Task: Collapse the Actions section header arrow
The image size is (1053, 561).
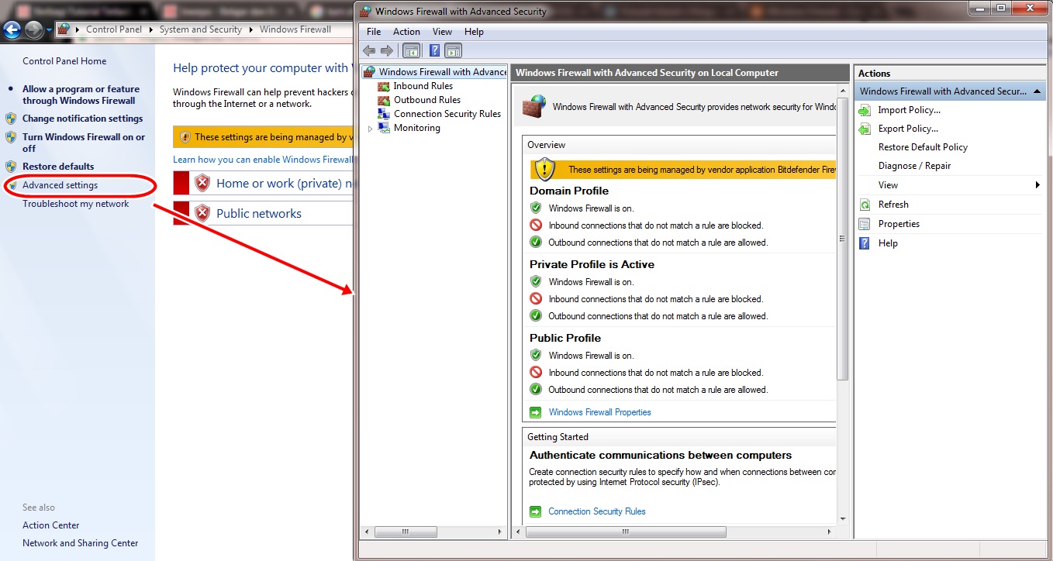Action: click(x=1038, y=91)
